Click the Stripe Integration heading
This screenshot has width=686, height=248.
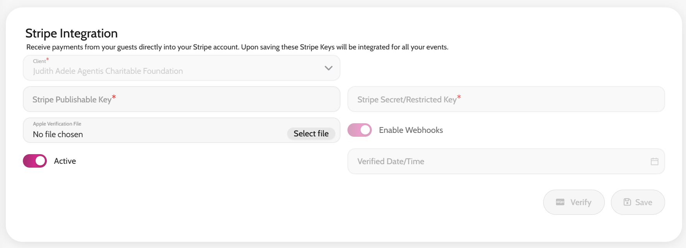pyautogui.click(x=72, y=34)
